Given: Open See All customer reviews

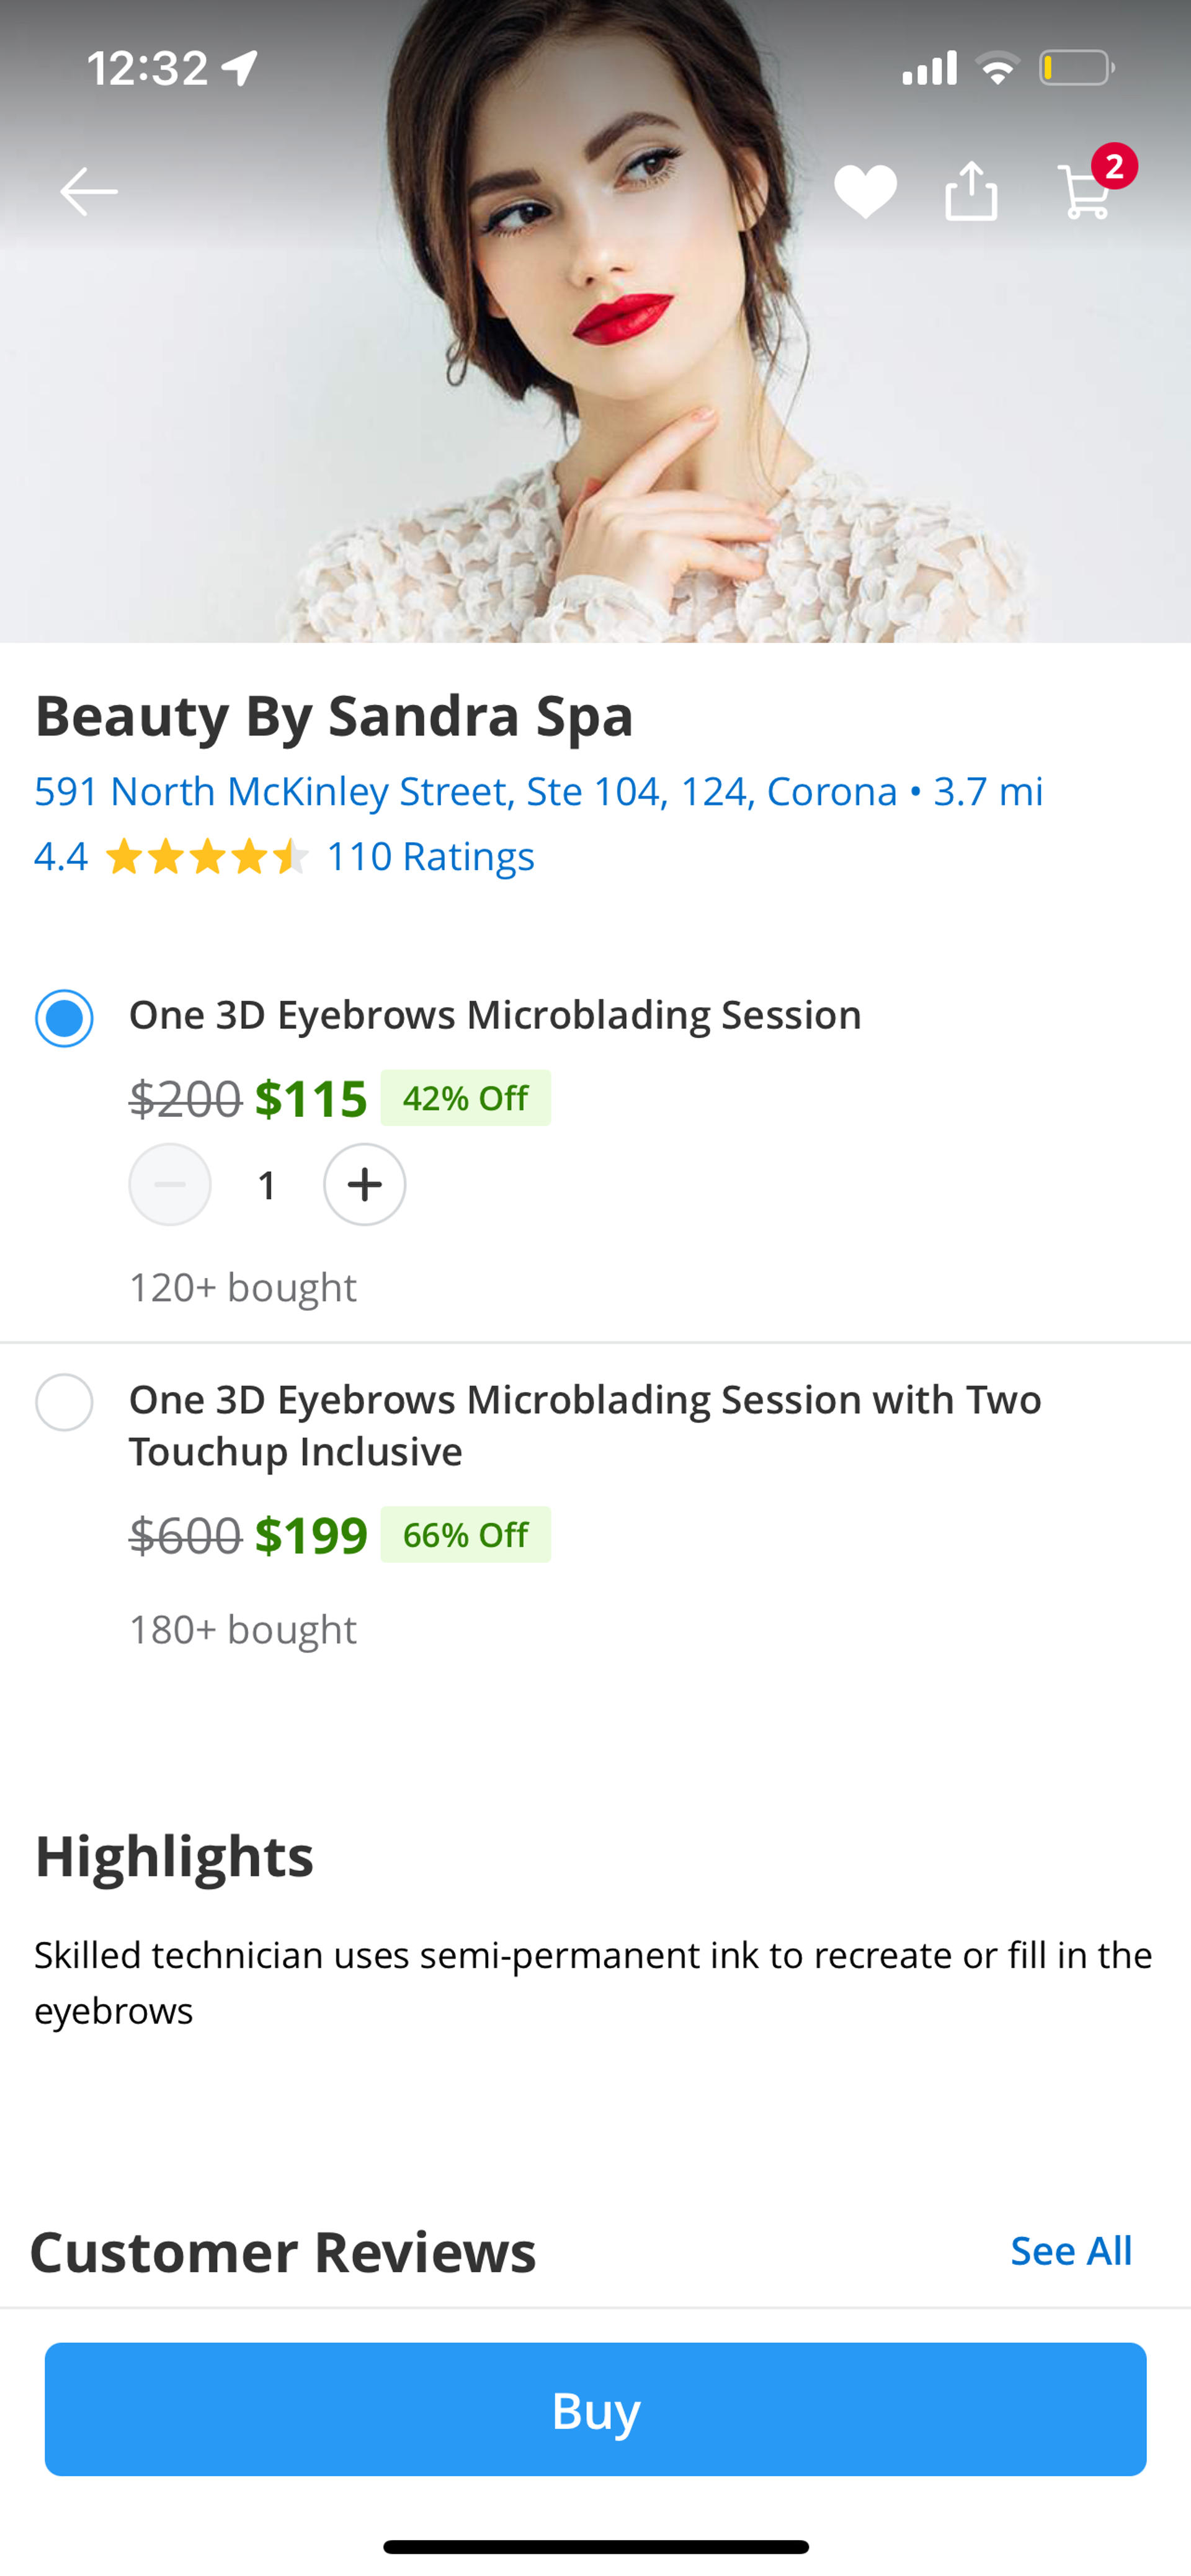Looking at the screenshot, I should pyautogui.click(x=1070, y=2250).
